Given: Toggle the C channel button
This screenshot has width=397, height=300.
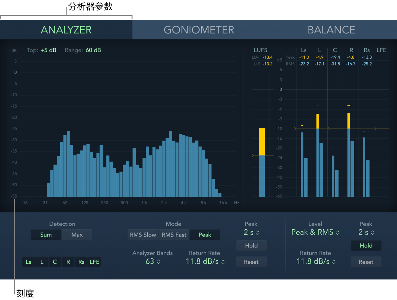Looking at the screenshot, I should tap(55, 262).
